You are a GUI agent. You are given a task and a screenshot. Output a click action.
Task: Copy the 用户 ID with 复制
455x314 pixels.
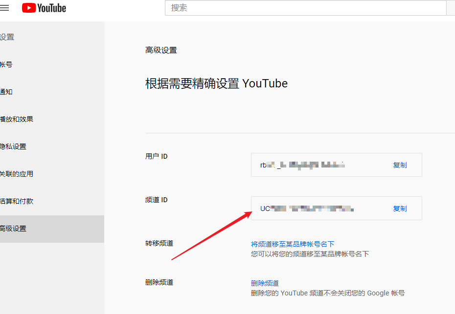(x=400, y=165)
